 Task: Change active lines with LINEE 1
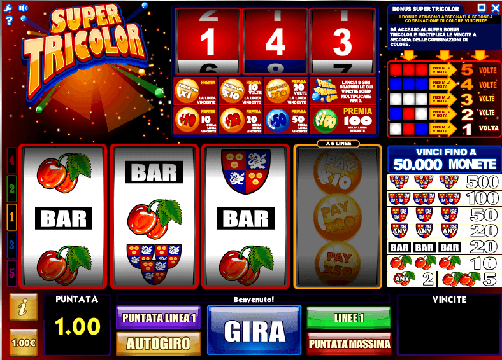pyautogui.click(x=348, y=317)
